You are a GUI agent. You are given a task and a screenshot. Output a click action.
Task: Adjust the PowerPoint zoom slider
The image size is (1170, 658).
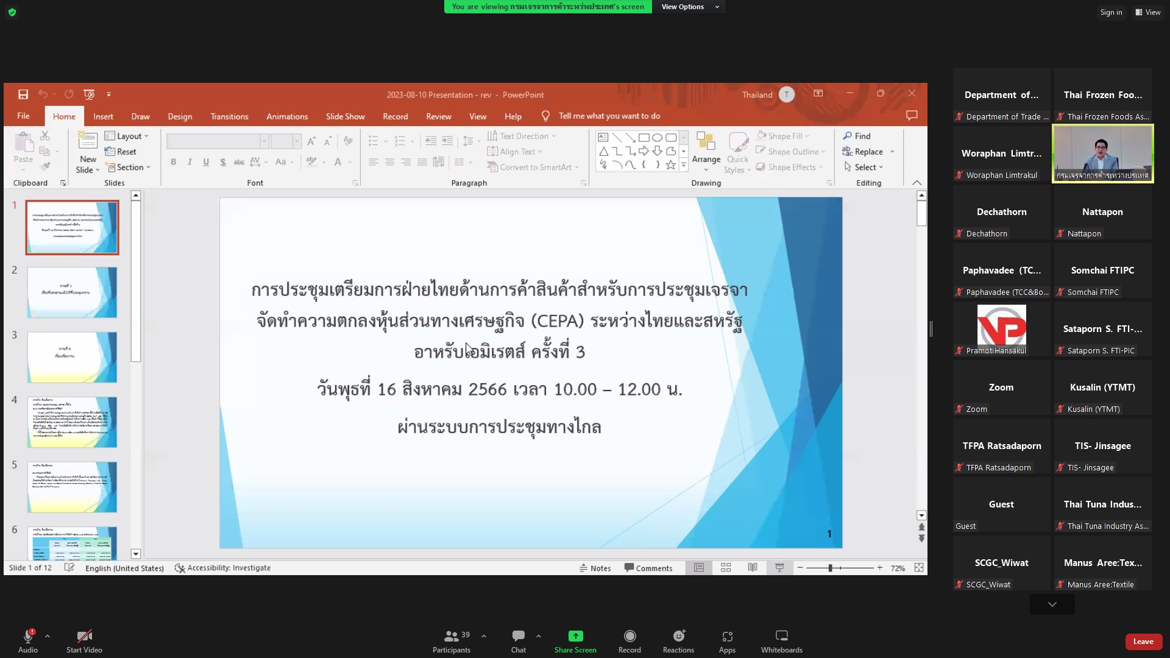pos(830,568)
